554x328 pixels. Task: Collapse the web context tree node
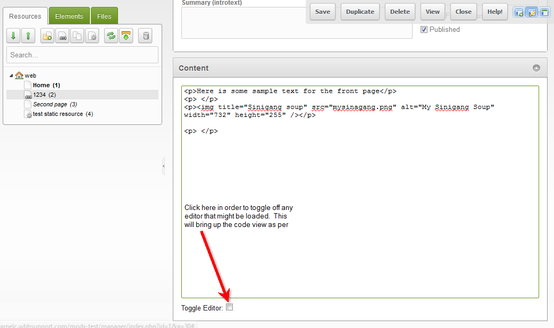point(11,76)
